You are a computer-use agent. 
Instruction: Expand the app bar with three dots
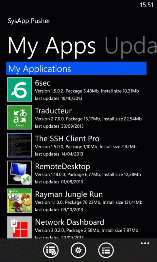145,243
